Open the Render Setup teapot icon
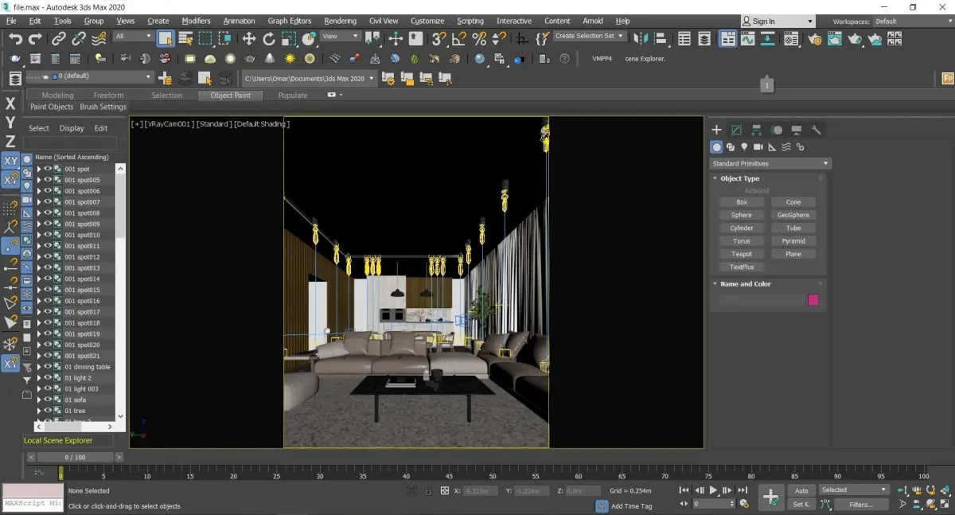This screenshot has height=515, width=955. 814,38
